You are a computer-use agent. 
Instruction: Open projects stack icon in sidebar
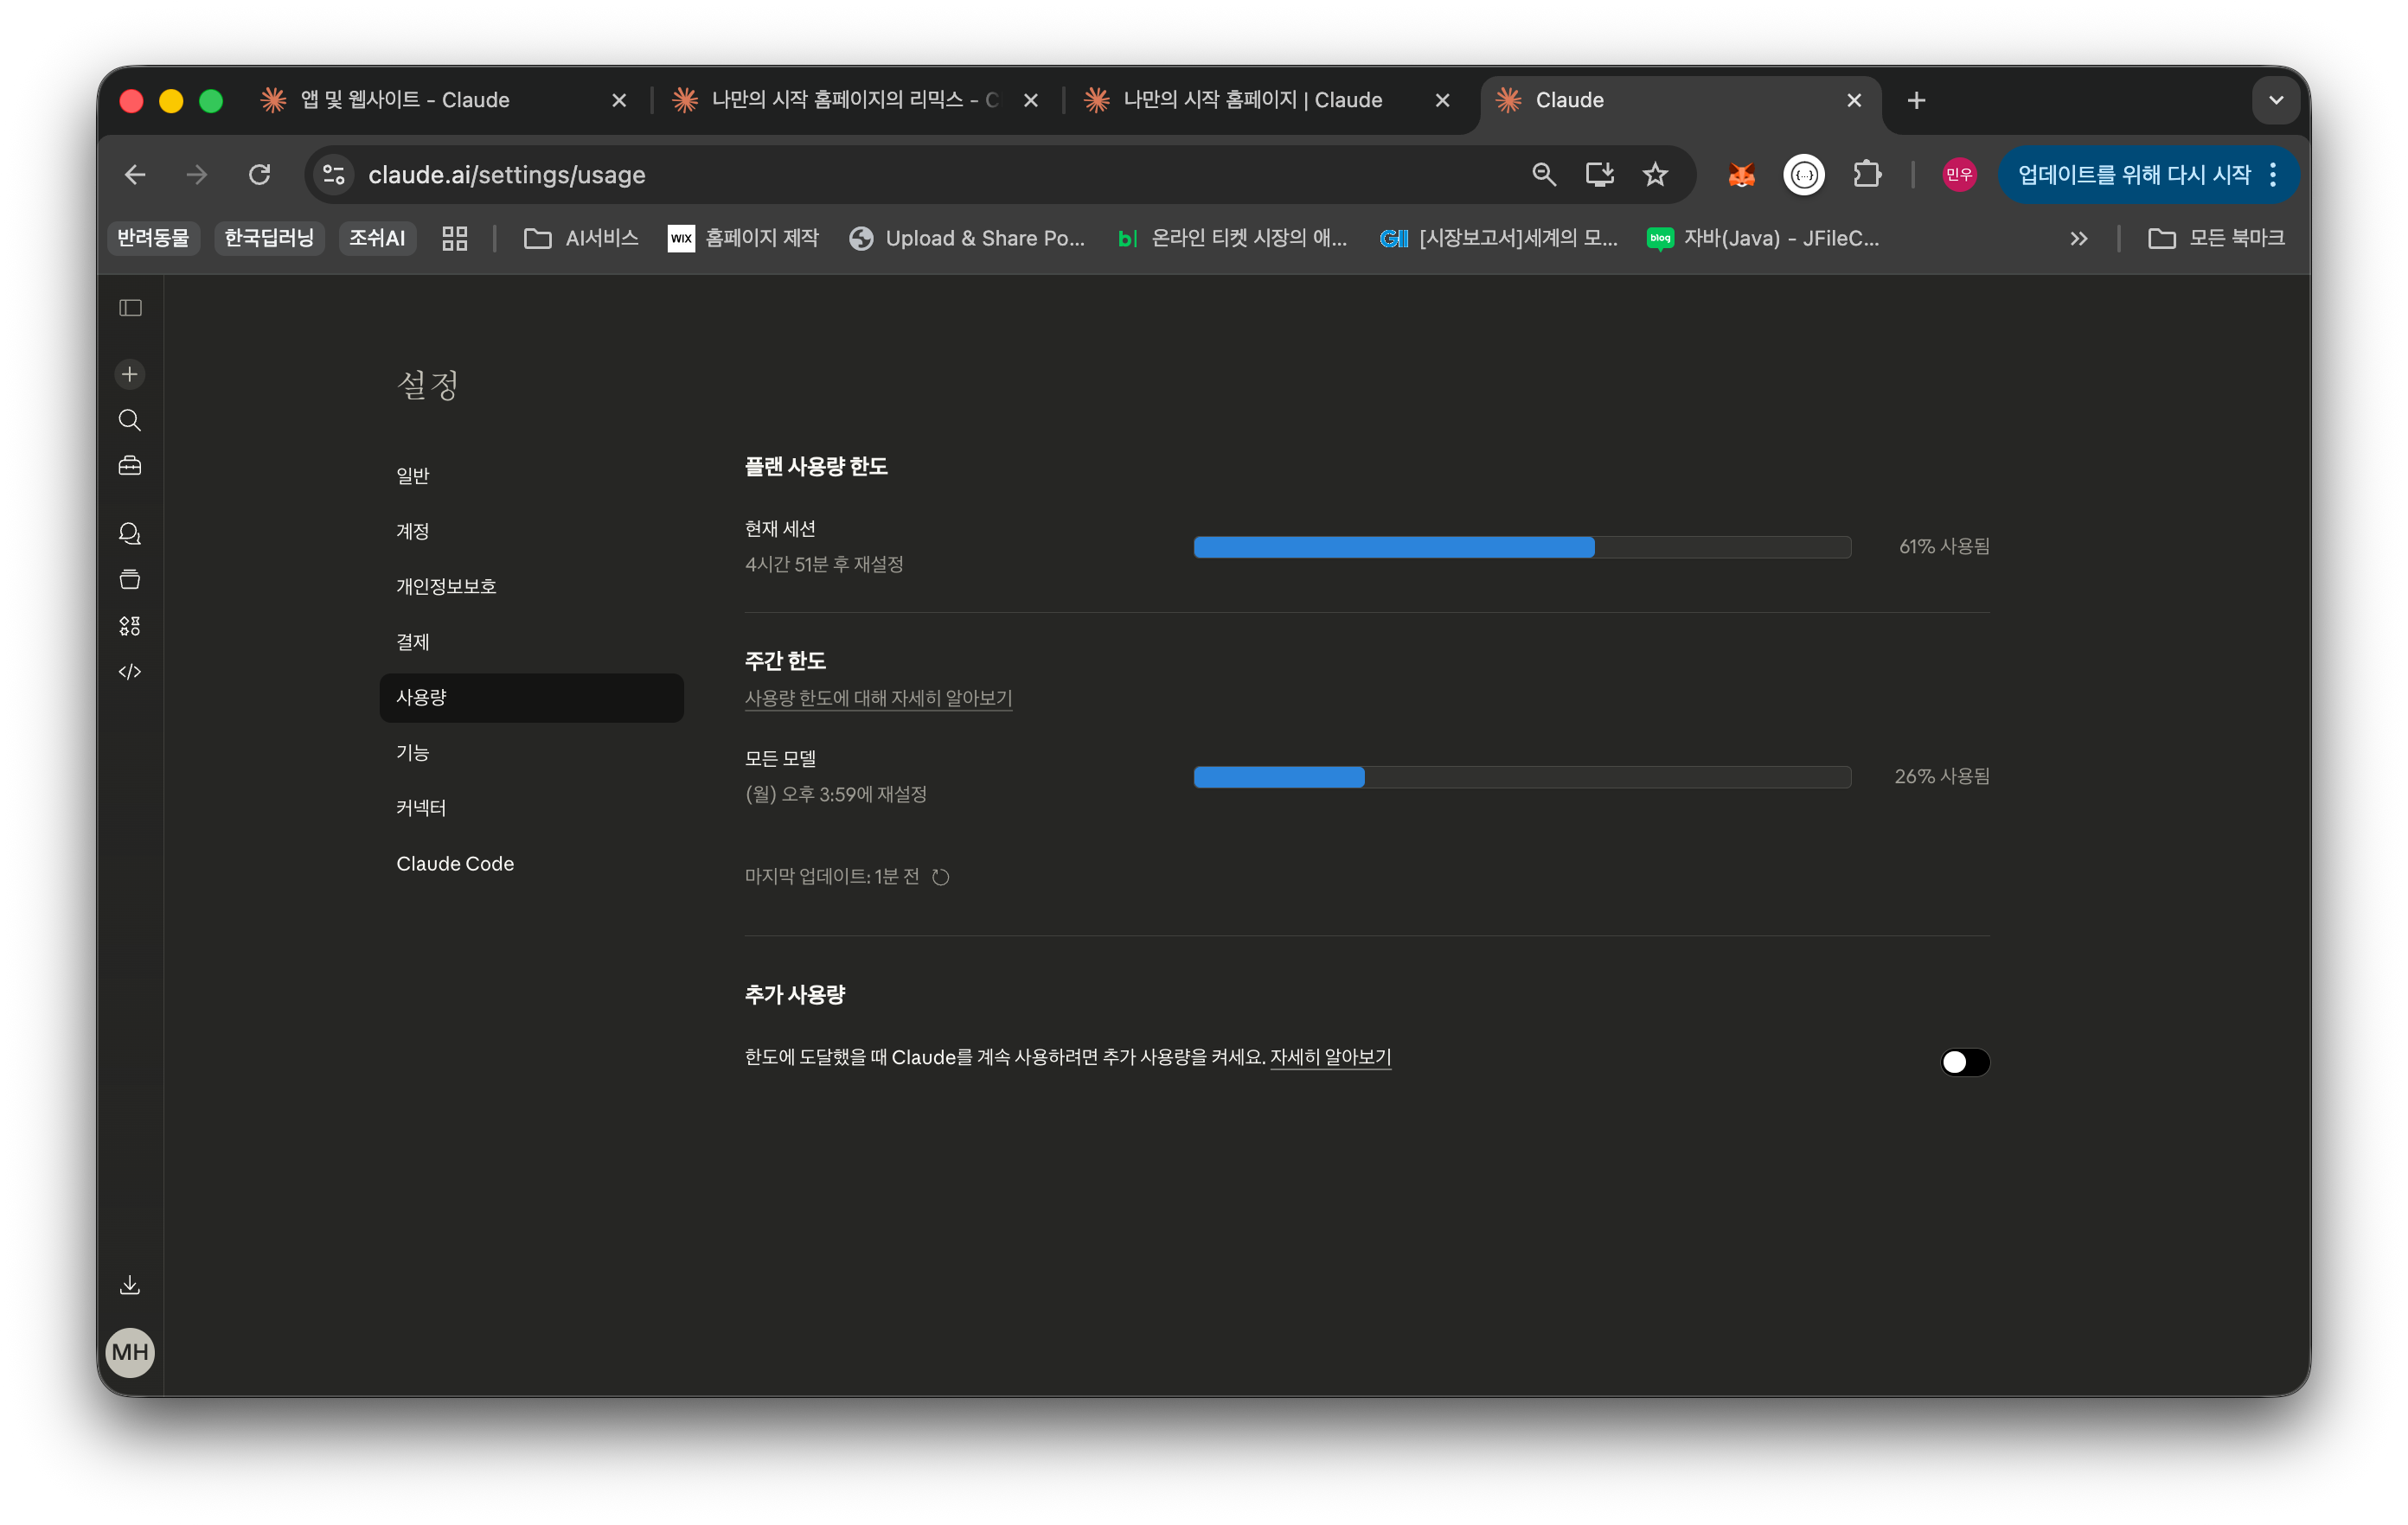click(x=130, y=579)
